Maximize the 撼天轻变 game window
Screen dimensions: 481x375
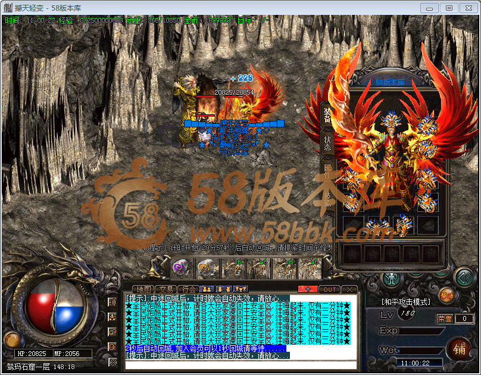click(449, 8)
